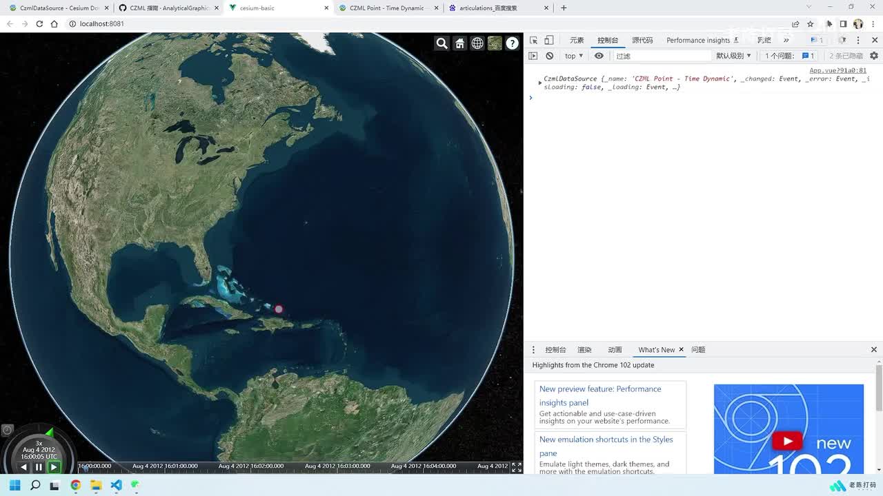Image resolution: width=883 pixels, height=496 pixels.
Task: Open the Cesium base layer imagery picker
Action: pos(495,43)
